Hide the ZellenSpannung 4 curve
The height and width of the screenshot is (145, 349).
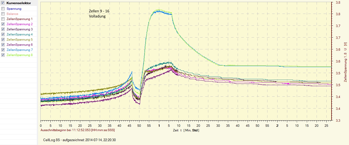[3, 34]
